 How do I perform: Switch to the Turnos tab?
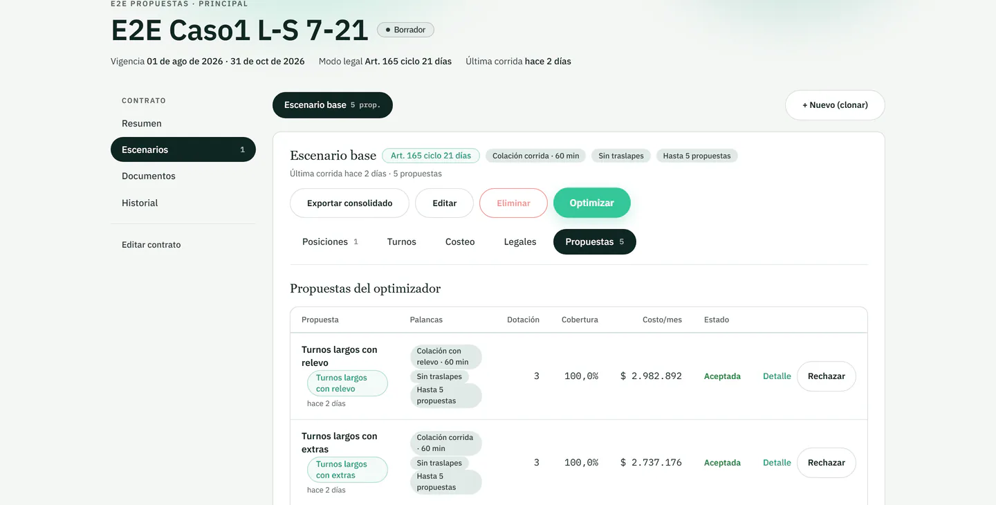tap(402, 241)
